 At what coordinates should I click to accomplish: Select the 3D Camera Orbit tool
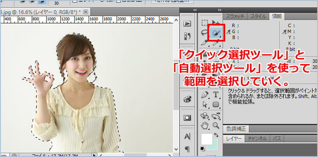(216, 116)
